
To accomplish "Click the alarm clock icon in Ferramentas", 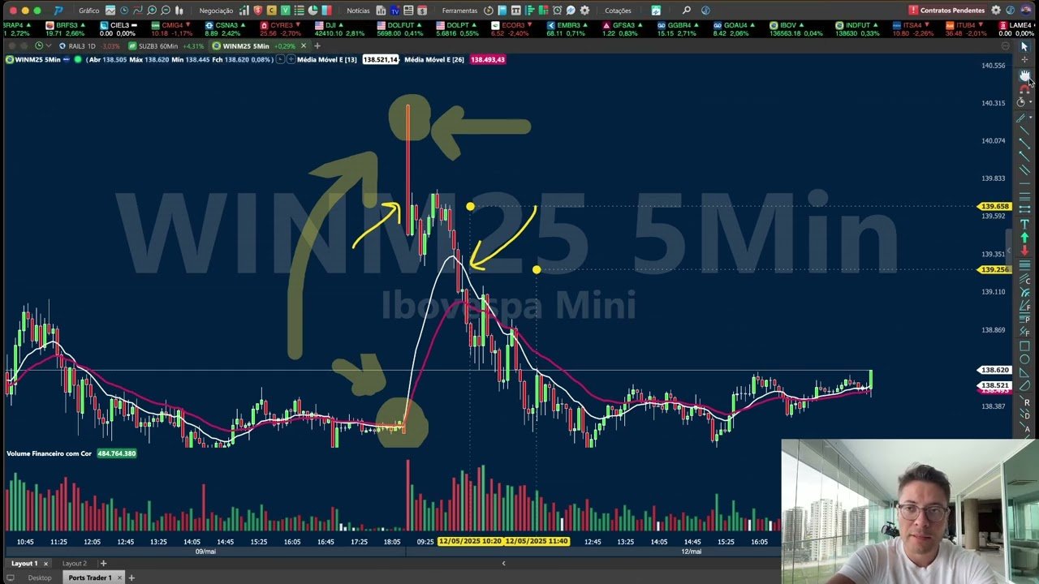I will (x=557, y=11).
